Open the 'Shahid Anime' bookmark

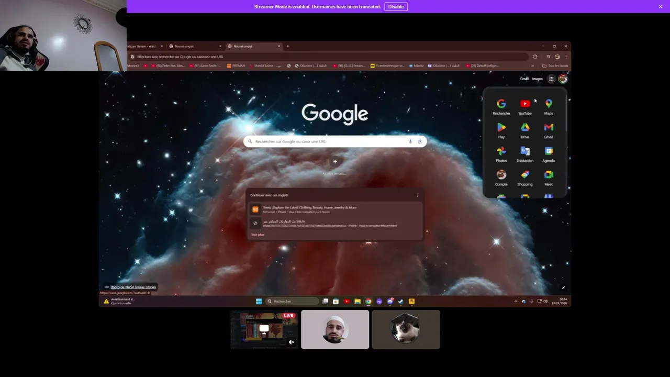pos(266,66)
